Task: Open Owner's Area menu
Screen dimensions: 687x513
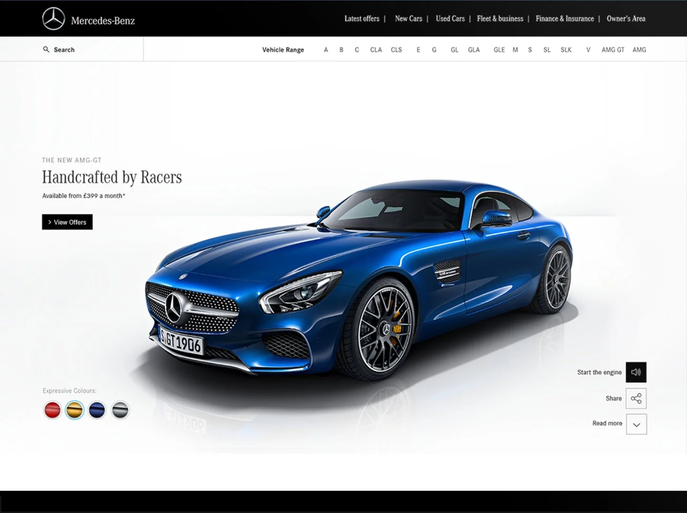Action: click(626, 19)
